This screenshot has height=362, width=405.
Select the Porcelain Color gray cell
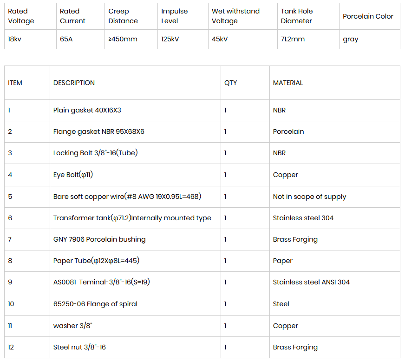370,39
